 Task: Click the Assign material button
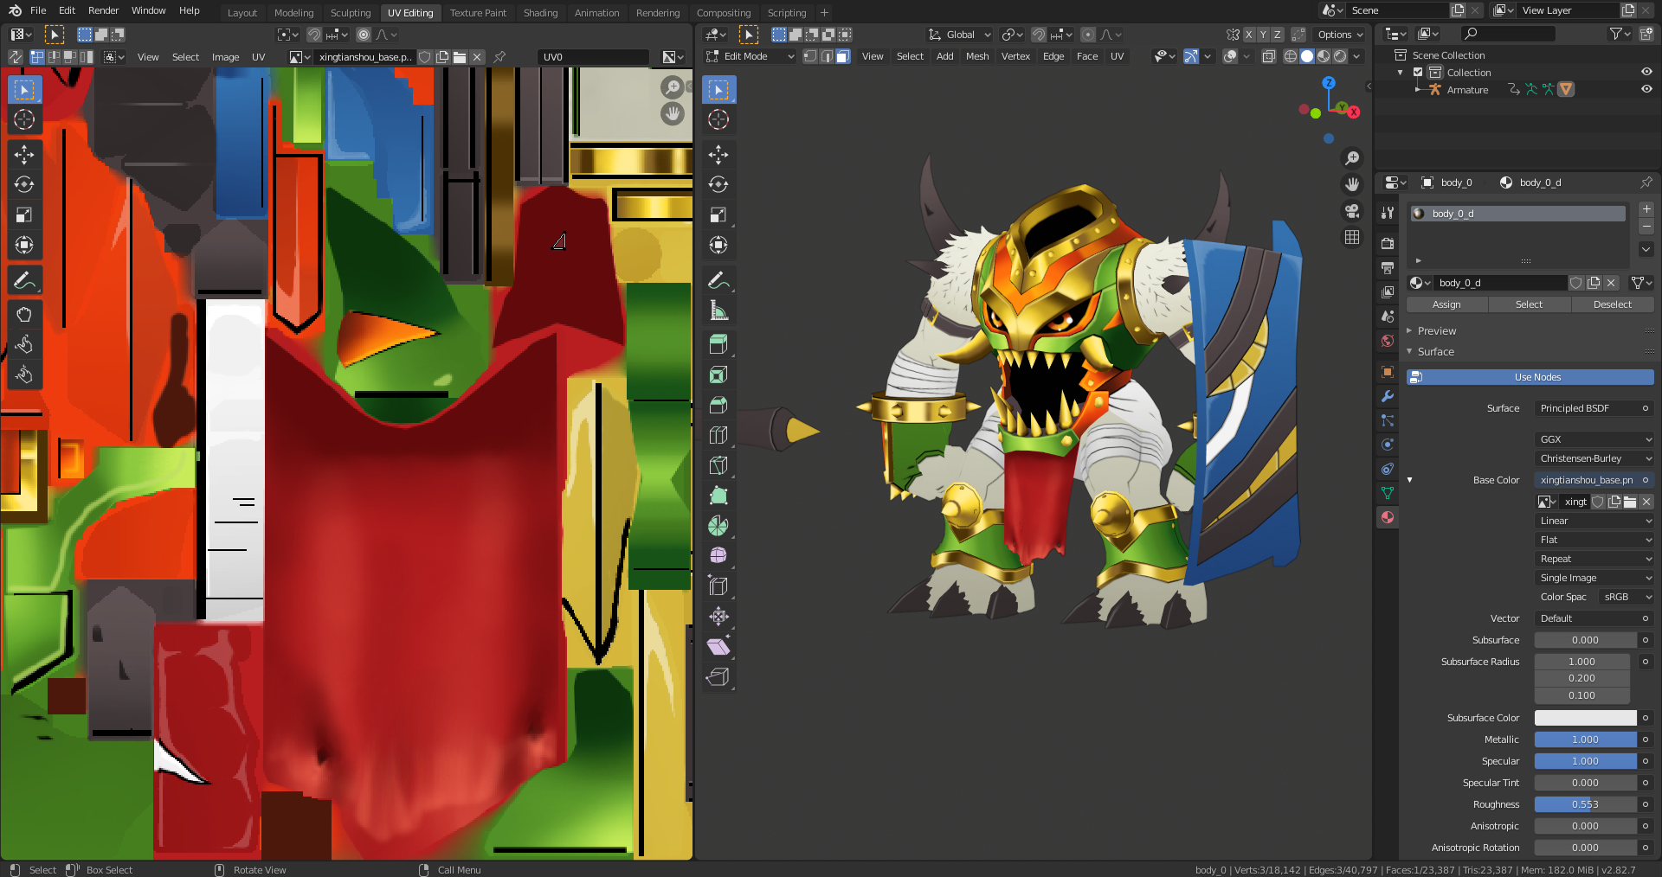tap(1446, 304)
